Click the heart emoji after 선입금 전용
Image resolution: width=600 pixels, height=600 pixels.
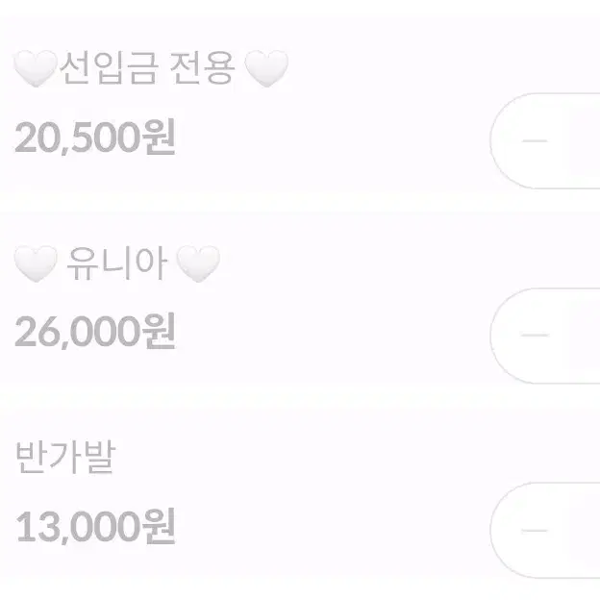266,68
